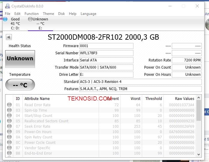The height and width of the screenshot is (162, 209).
Task: Click the Features field with S.M.A.R.T., APM
Action: tap(141, 89)
